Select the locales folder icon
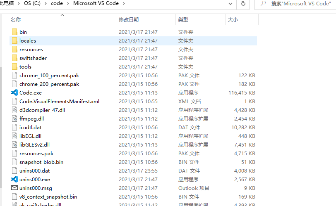336x206 pixels. 14,40
